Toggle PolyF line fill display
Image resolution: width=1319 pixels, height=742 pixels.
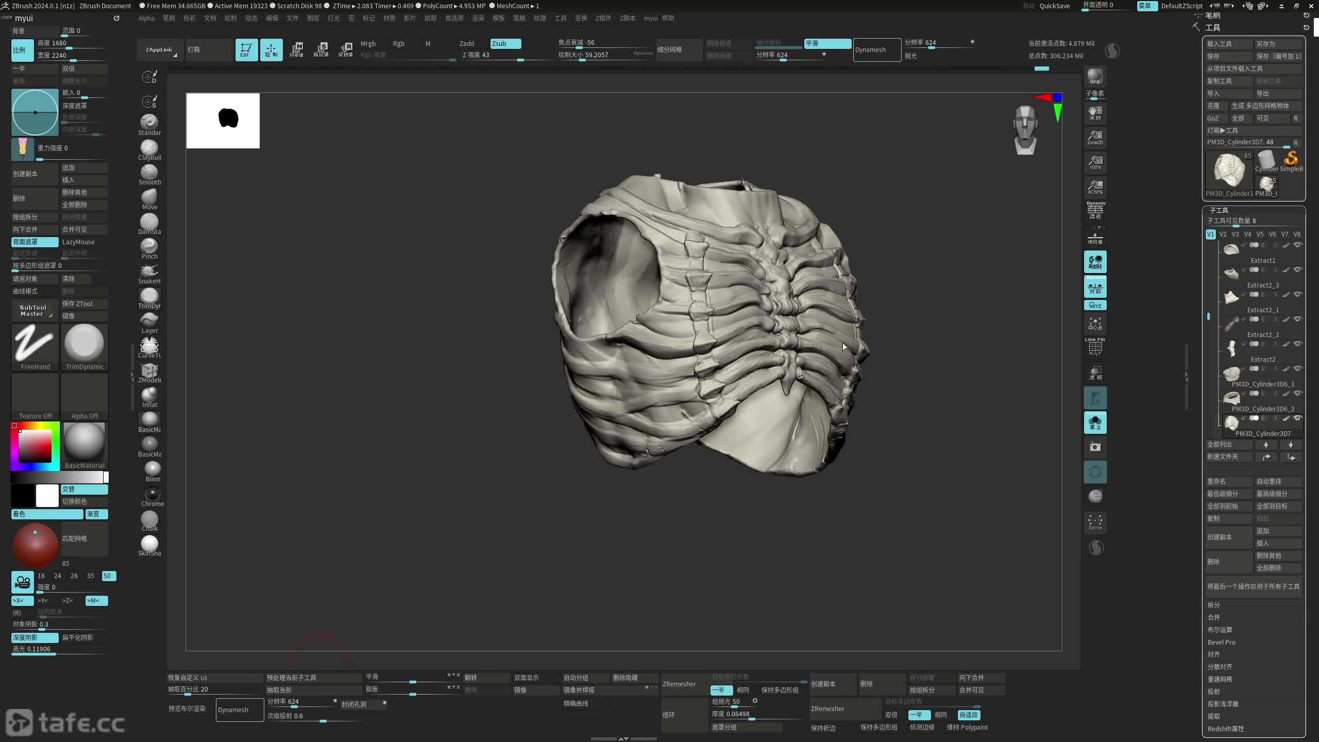coord(1095,347)
